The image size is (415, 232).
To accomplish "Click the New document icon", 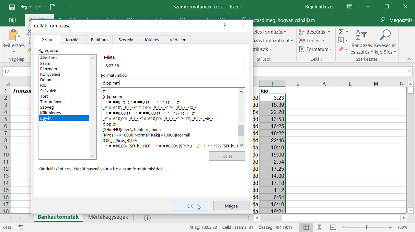I will pos(52,7).
